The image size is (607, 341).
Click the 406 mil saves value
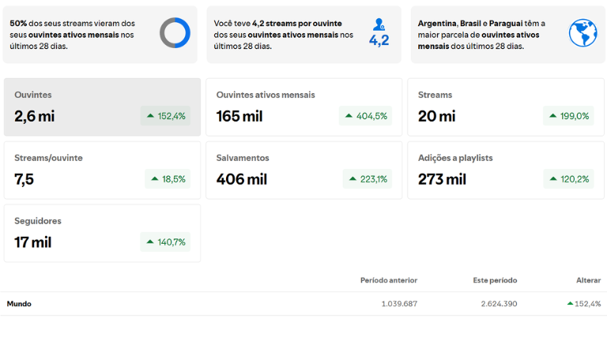[x=242, y=179]
